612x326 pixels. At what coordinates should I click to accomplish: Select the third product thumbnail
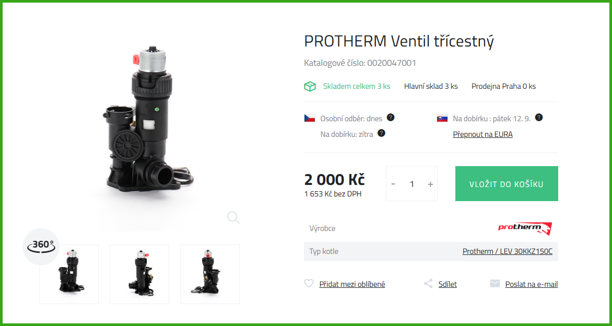click(x=210, y=274)
